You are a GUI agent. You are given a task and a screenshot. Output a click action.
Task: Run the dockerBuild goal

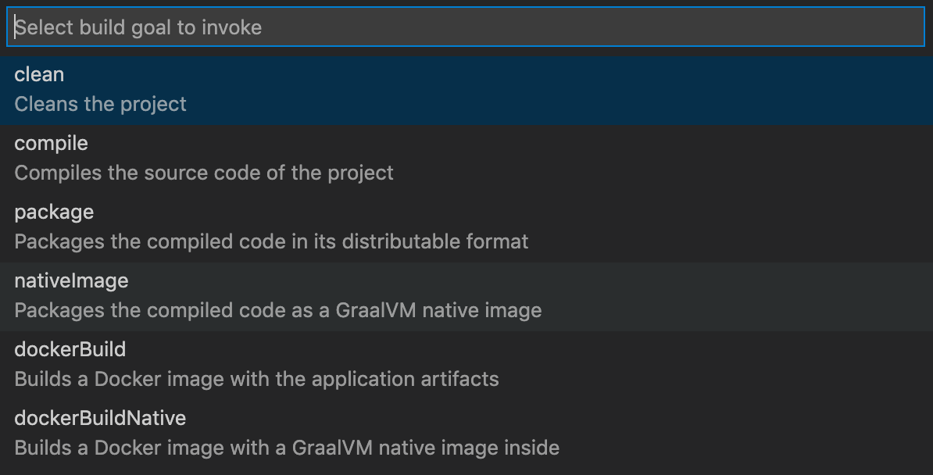tap(70, 349)
